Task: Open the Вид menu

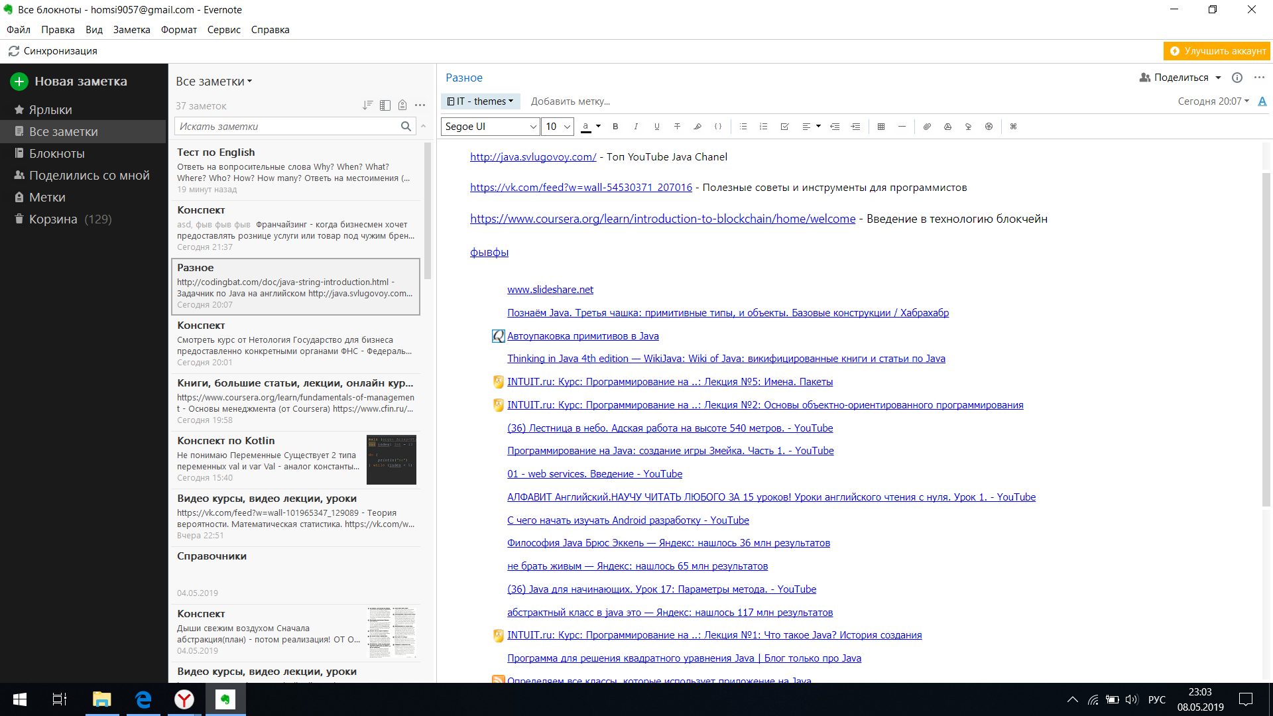Action: coord(94,30)
